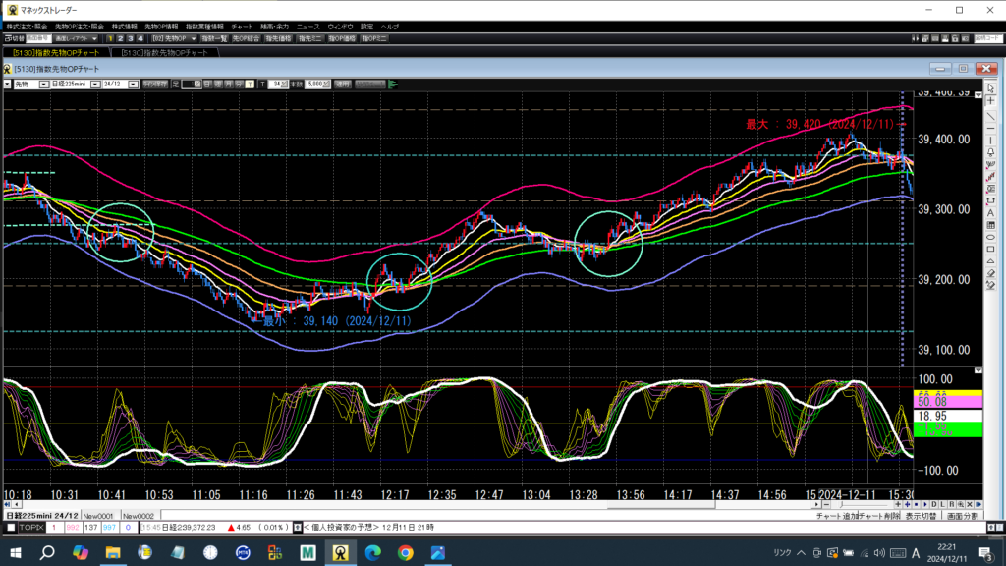The image size is (1006, 566).
Task: Open the チャート menu
Action: coord(242,27)
